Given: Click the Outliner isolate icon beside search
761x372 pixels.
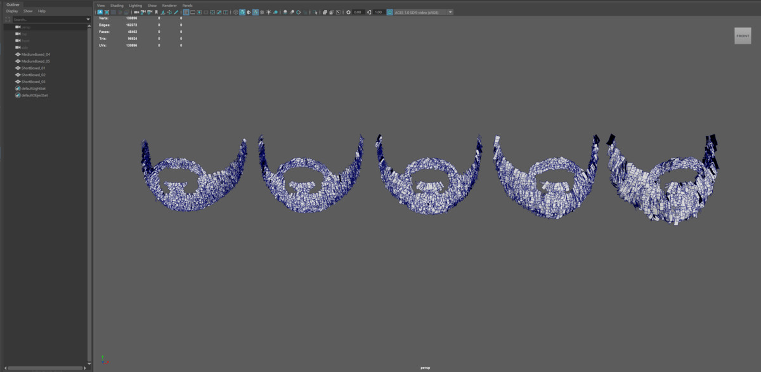Looking at the screenshot, I should pos(8,20).
